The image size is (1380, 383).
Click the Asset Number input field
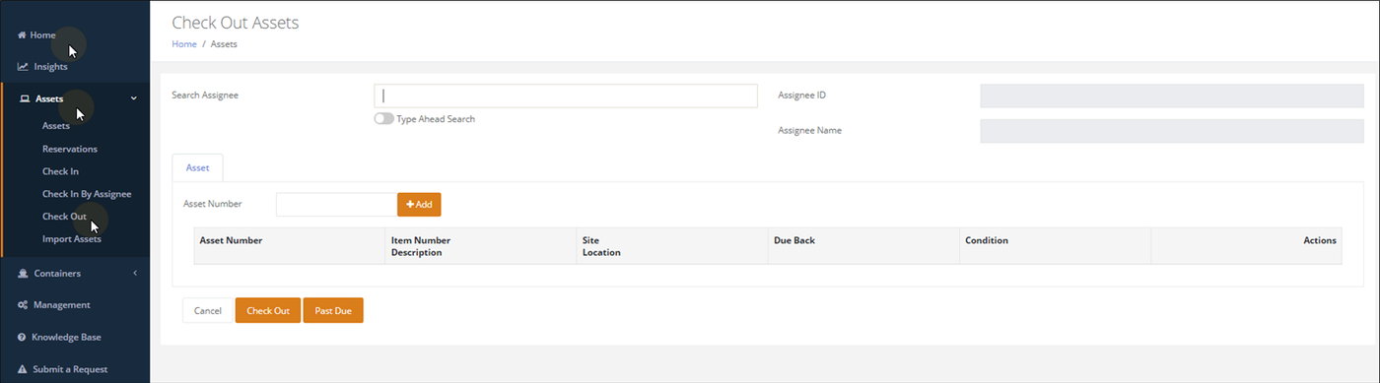tap(336, 204)
